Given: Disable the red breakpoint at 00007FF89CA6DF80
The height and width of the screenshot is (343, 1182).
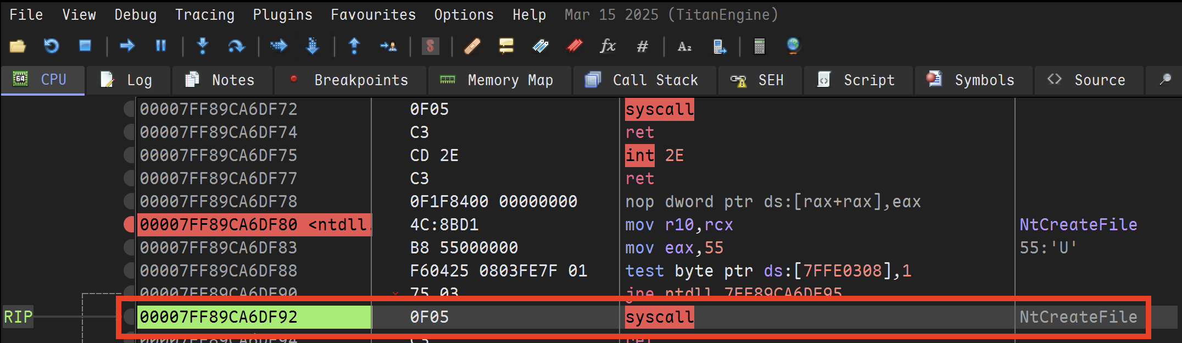Looking at the screenshot, I should (x=129, y=224).
